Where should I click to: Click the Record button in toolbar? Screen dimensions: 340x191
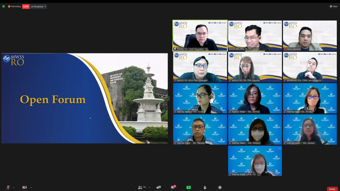pyautogui.click(x=220, y=188)
